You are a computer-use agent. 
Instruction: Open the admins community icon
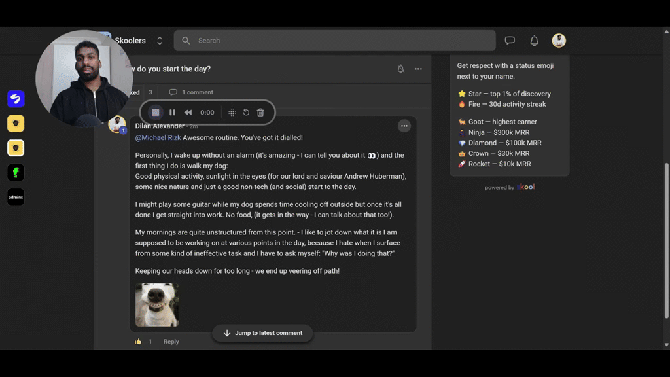pyautogui.click(x=16, y=197)
